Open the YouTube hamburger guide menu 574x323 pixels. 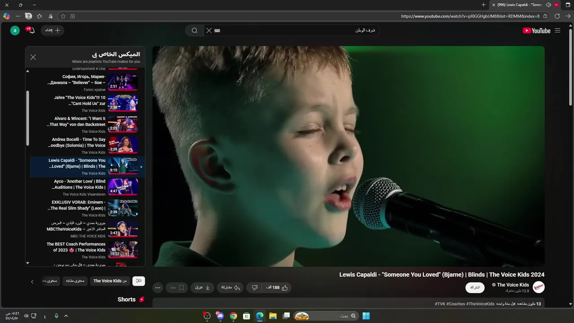[557, 31]
